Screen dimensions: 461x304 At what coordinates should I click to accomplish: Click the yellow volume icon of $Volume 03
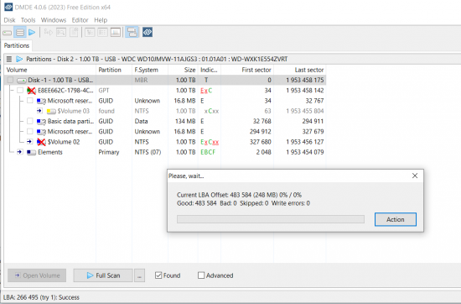[x=51, y=111]
